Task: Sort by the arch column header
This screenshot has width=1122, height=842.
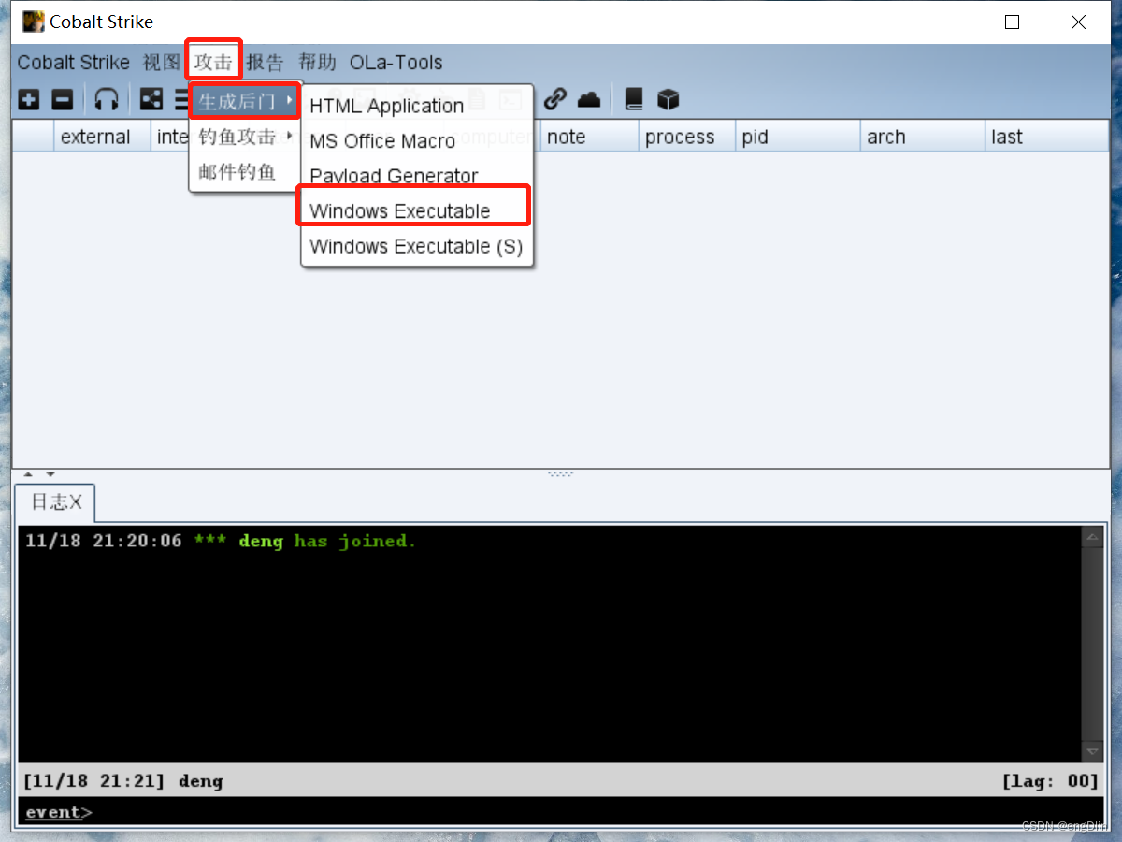Action: 923,137
